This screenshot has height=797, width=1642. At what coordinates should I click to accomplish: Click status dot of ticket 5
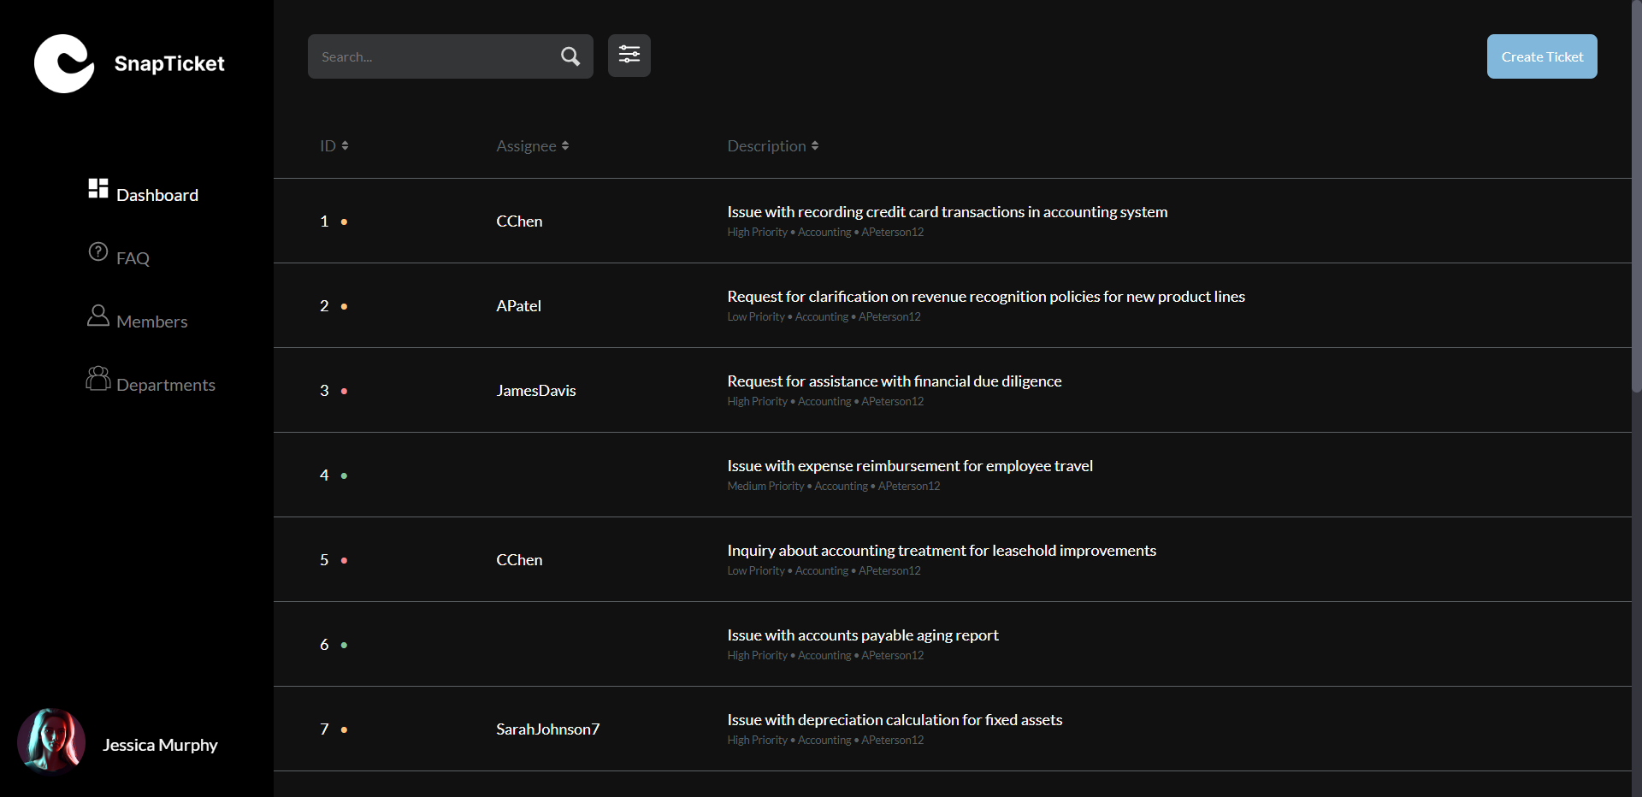point(344,560)
